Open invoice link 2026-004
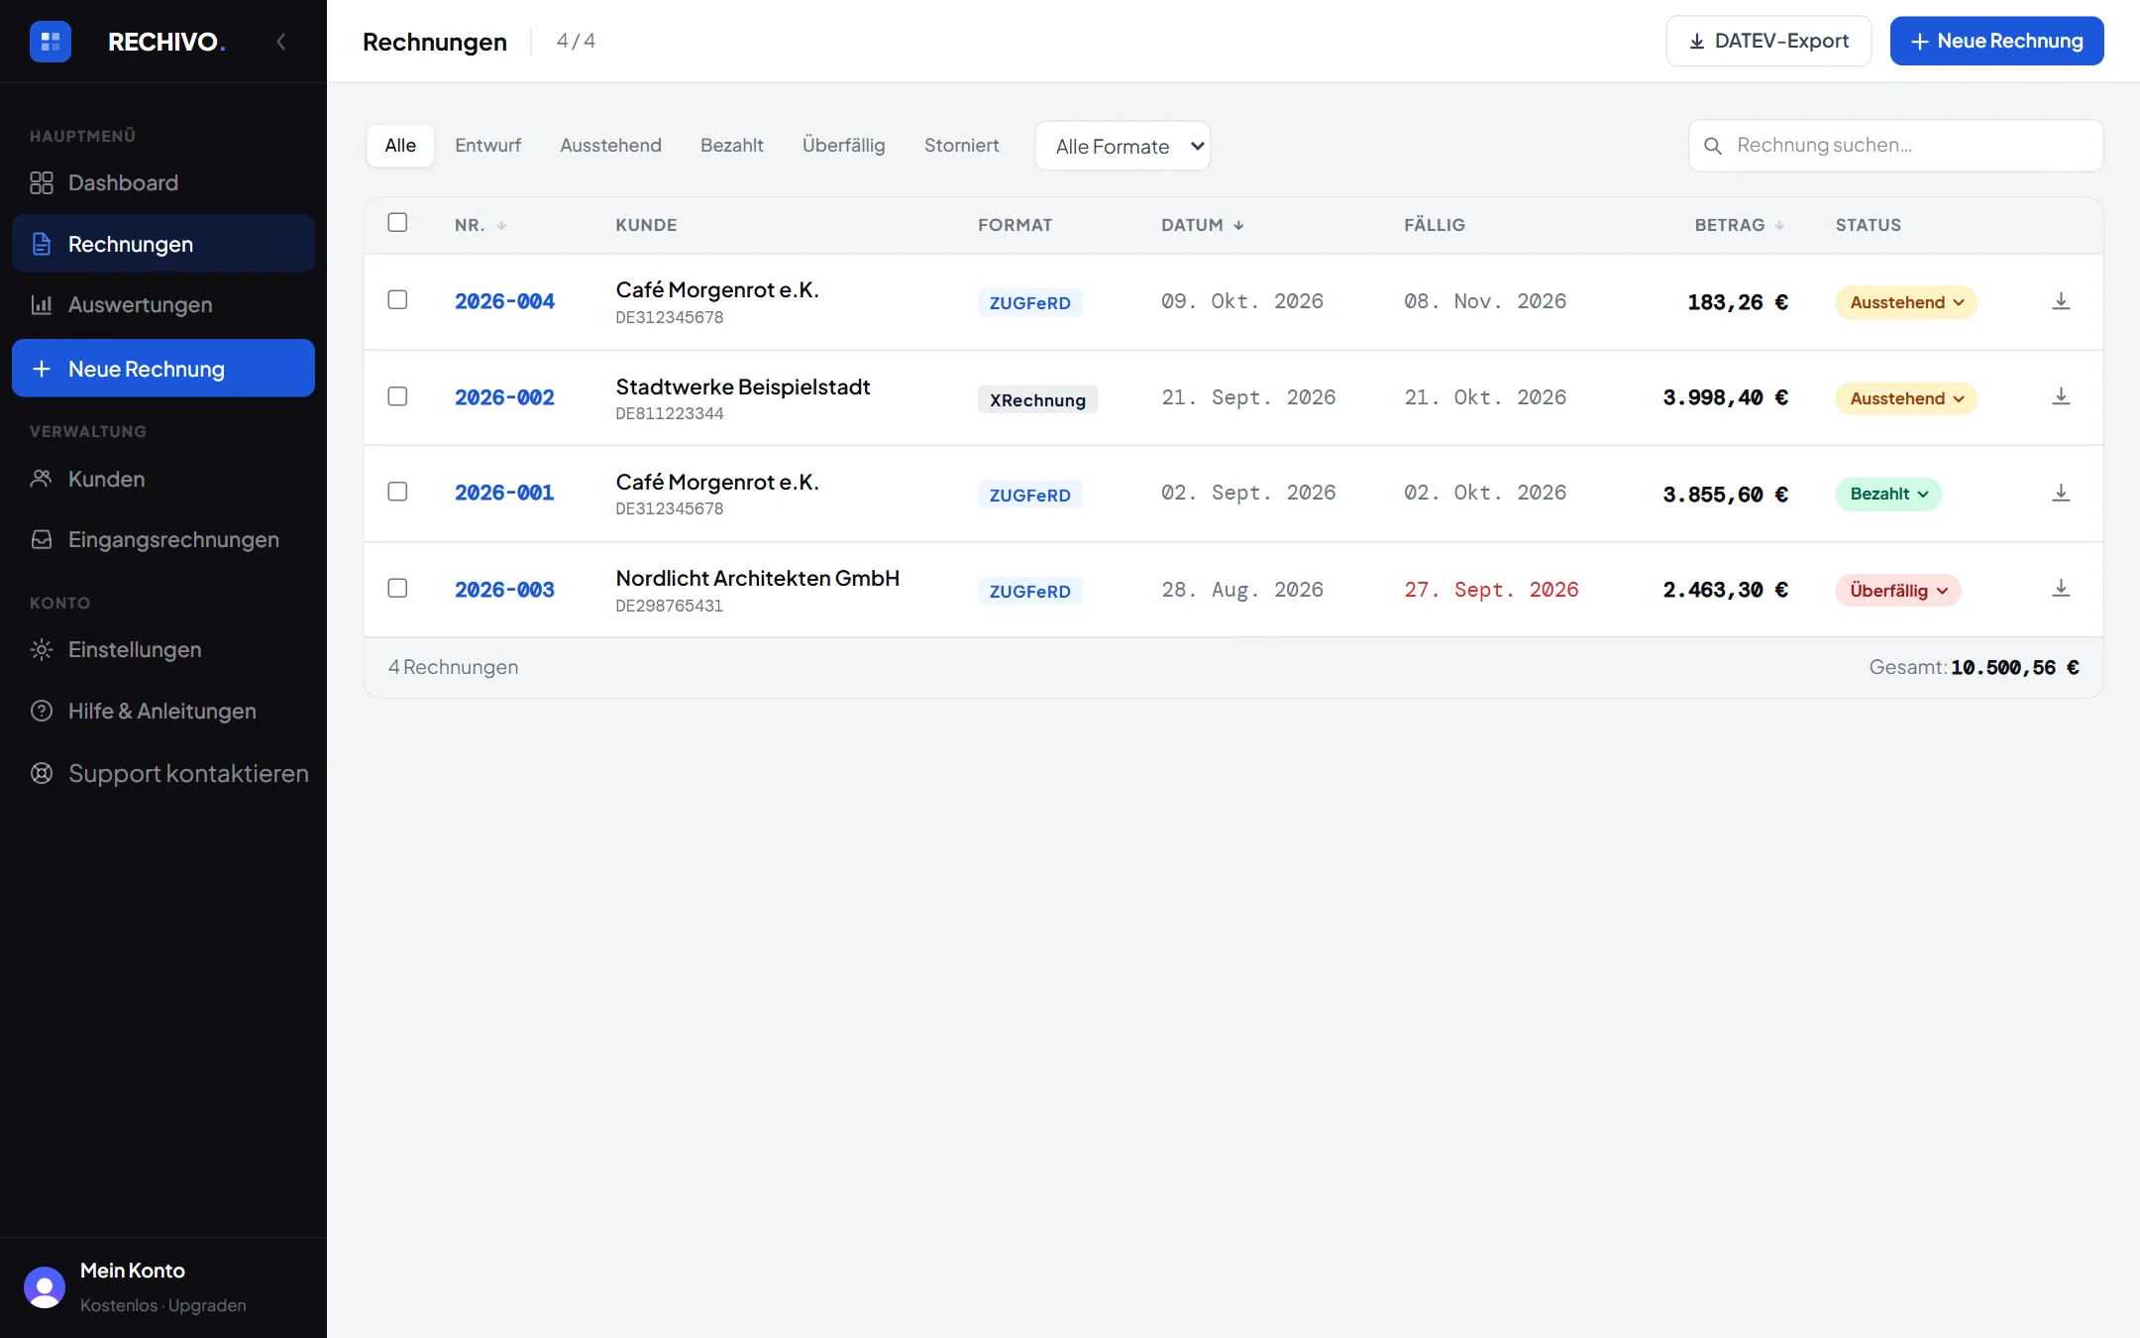Image resolution: width=2140 pixels, height=1338 pixels. pos(504,301)
